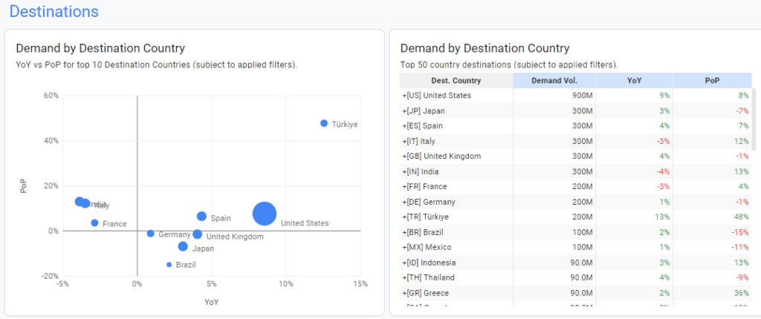Viewport: 761px width, 319px height.
Task: Click the 'Spain' chart label
Action: point(221,219)
